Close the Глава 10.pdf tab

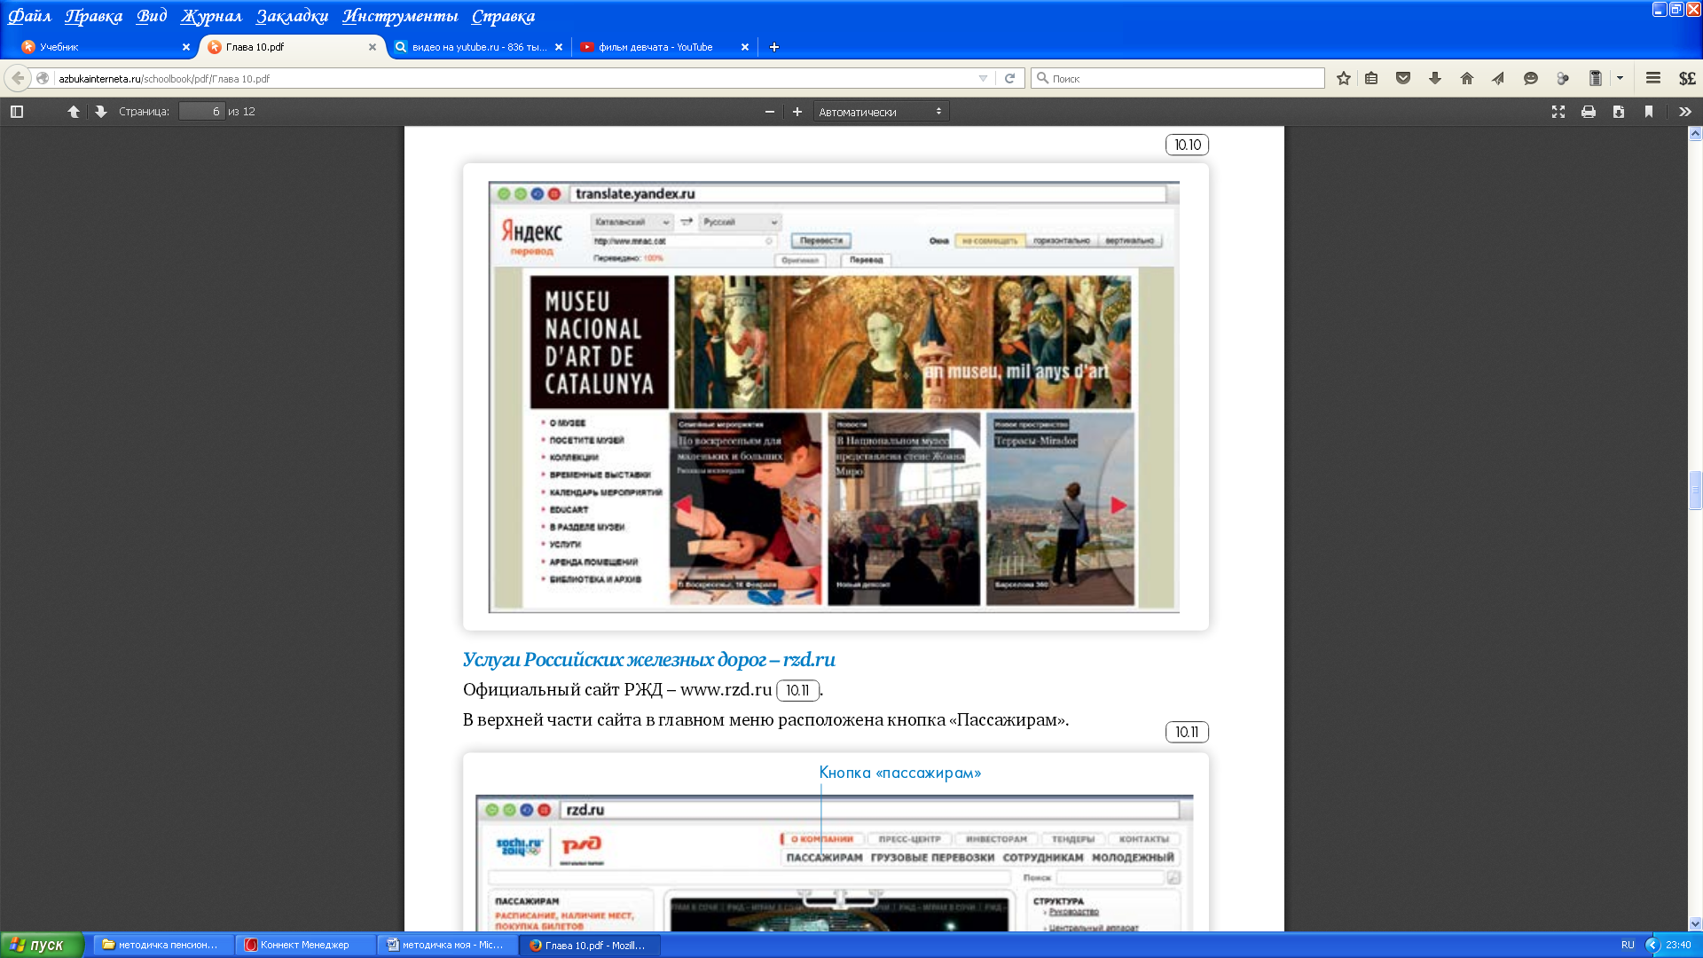coord(373,47)
